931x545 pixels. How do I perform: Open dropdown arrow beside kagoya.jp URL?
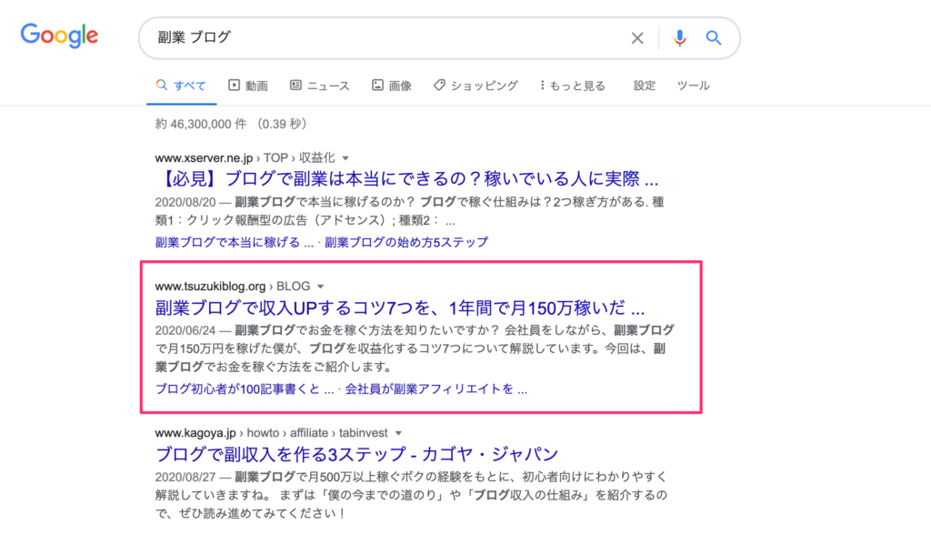(x=398, y=433)
